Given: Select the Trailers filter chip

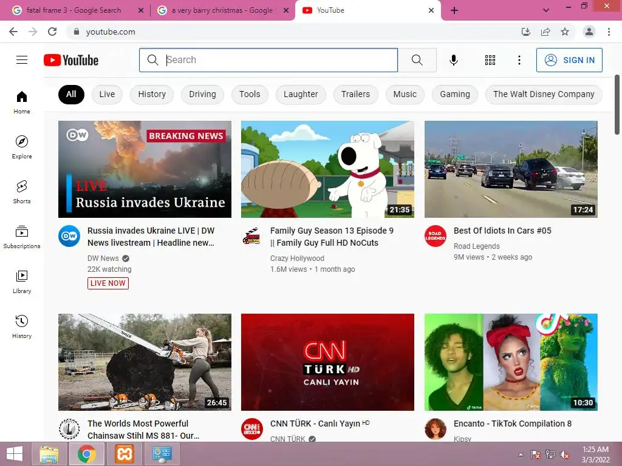Looking at the screenshot, I should 355,94.
